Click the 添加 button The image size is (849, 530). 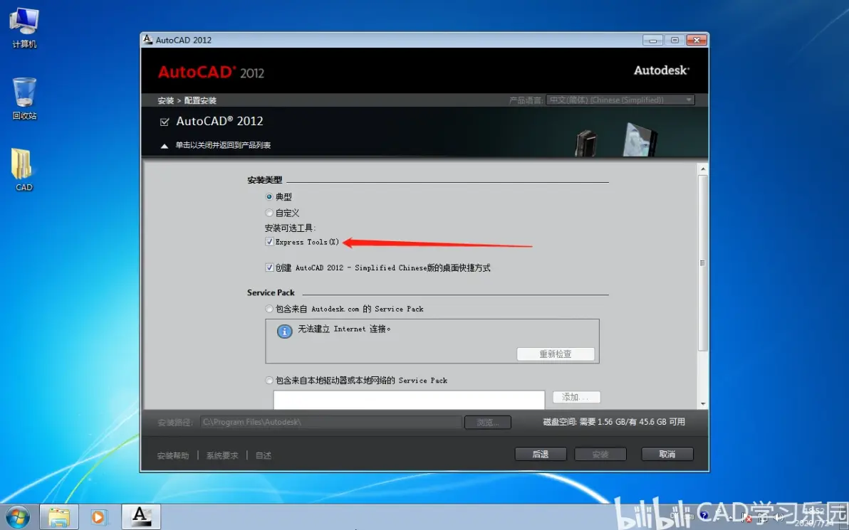(576, 397)
